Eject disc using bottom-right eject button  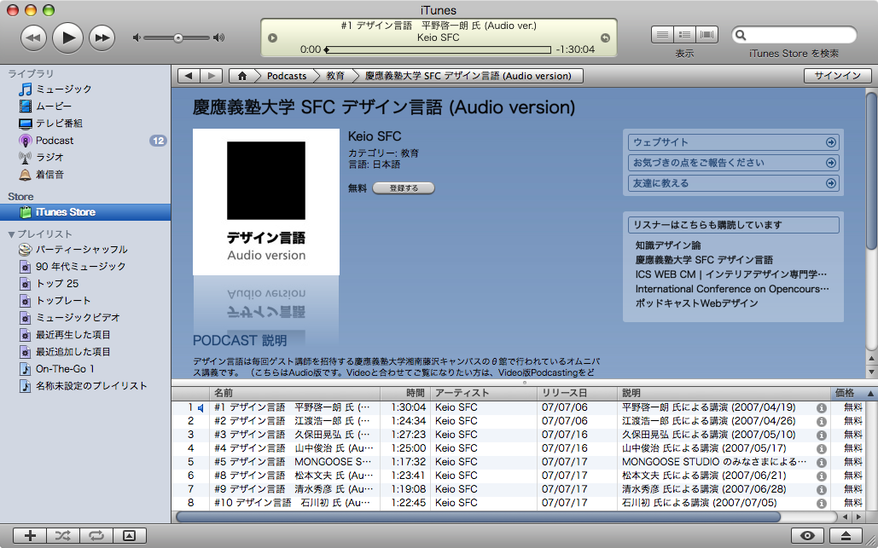pyautogui.click(x=845, y=535)
